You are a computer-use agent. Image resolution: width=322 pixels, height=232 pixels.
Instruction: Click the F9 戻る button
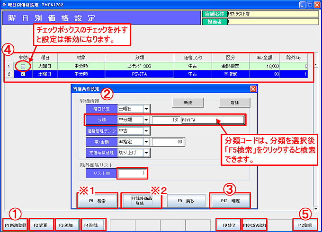186,201
